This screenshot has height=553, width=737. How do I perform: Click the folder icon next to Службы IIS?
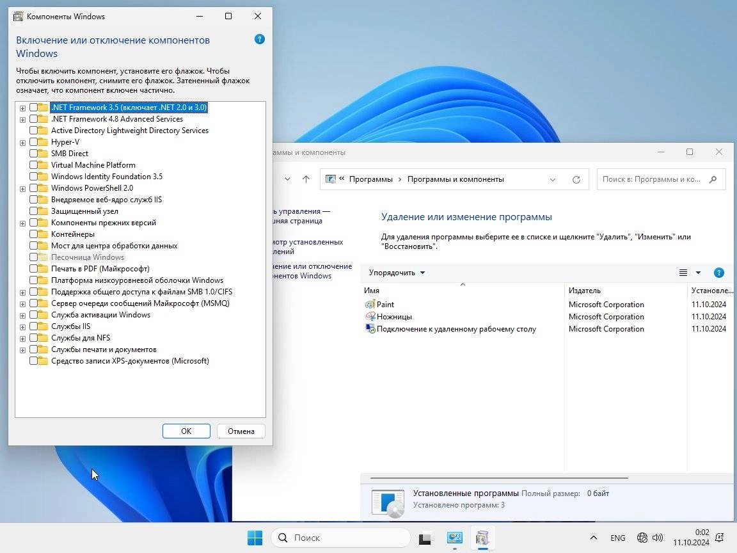(x=43, y=326)
